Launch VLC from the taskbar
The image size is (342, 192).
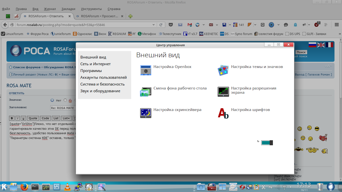67,187
